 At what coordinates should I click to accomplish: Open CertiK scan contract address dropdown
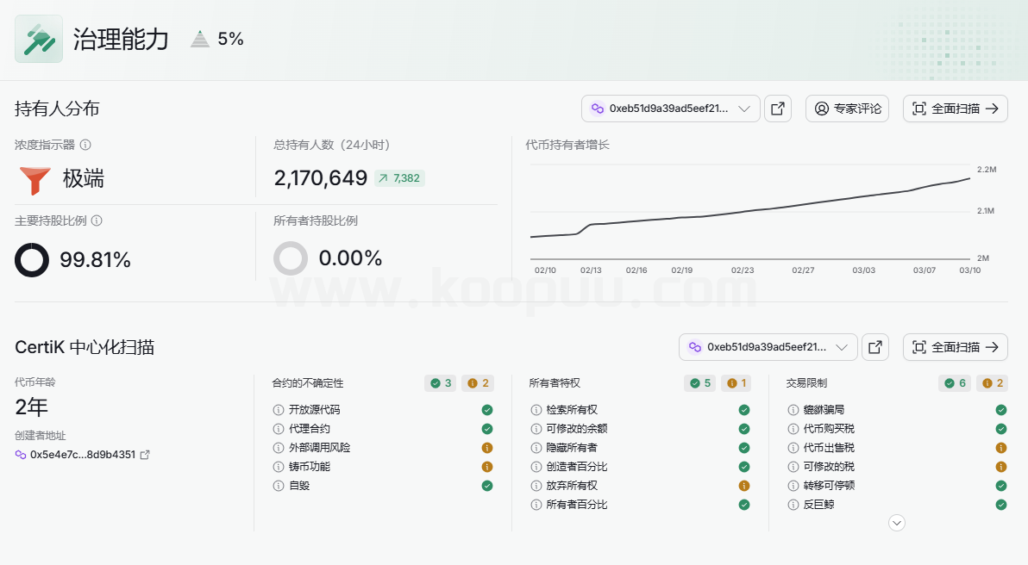(768, 347)
